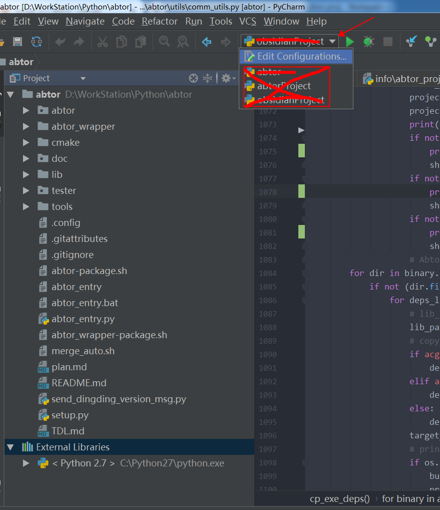Click the VCS Update Project icon
This screenshot has height=510, width=440.
(411, 41)
